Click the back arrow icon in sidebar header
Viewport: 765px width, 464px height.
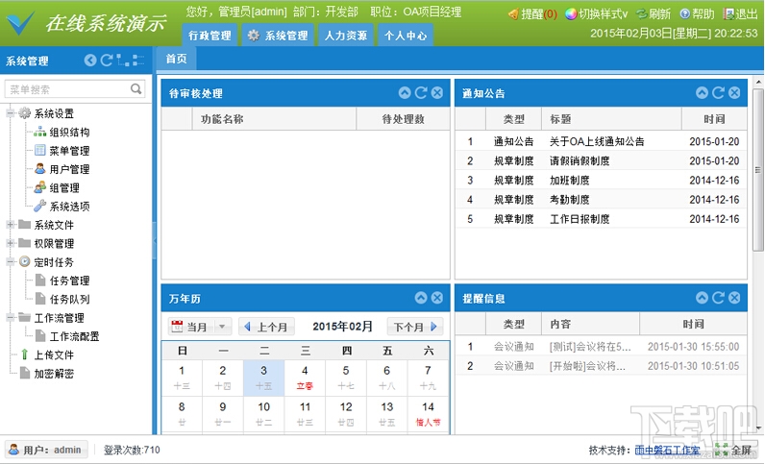(x=90, y=61)
